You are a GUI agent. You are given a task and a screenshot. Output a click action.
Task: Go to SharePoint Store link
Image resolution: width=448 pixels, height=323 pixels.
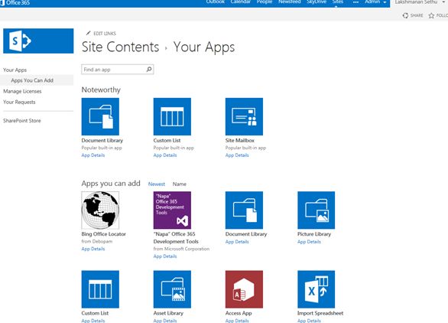point(21,121)
